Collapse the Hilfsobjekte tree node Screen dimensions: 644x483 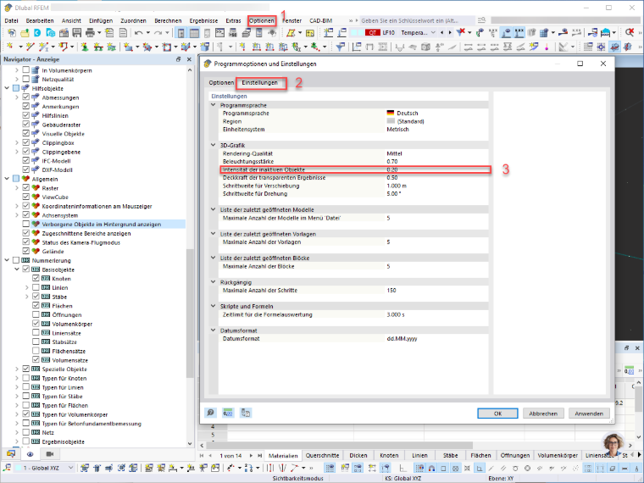(x=7, y=88)
